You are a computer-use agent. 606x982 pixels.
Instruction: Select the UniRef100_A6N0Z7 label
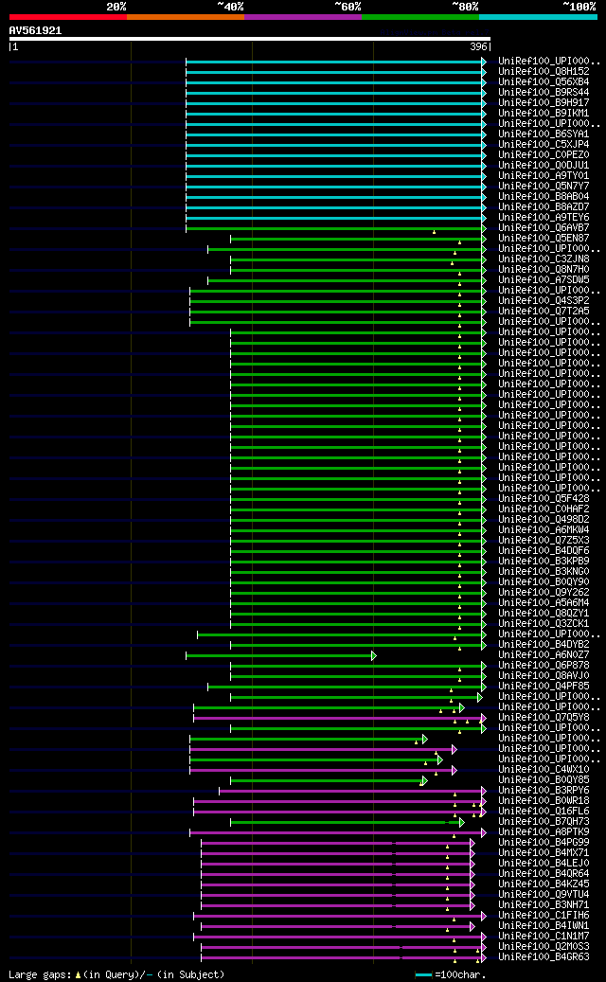tap(544, 654)
